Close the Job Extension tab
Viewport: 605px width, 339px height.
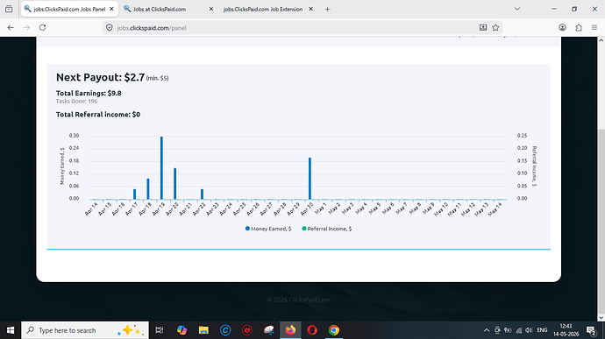[x=311, y=9]
